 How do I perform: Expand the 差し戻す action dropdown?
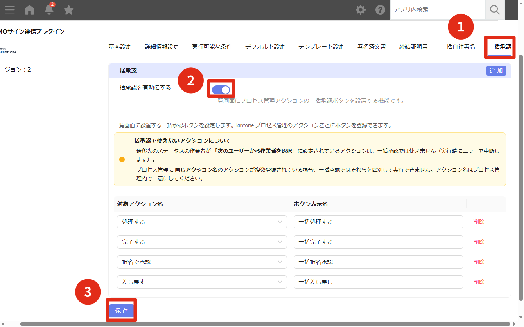click(x=202, y=282)
